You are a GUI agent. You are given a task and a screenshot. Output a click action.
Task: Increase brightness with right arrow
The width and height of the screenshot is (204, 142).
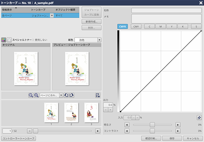click(x=178, y=125)
